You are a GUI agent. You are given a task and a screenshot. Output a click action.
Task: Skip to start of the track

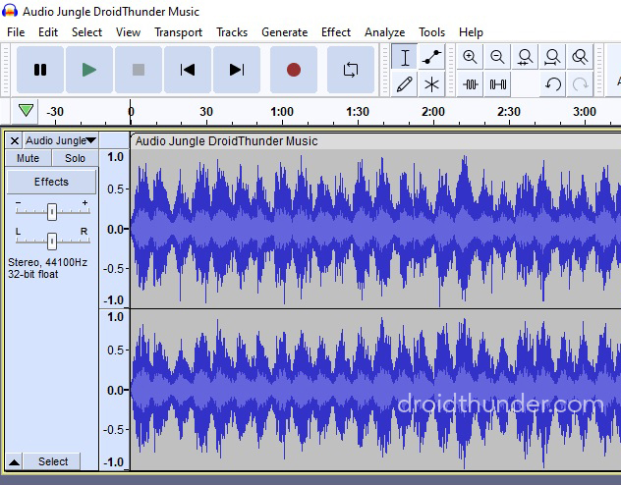click(x=188, y=70)
